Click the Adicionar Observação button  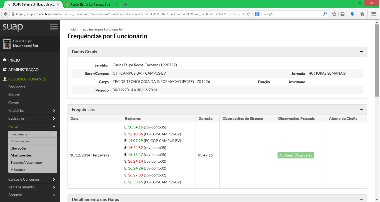coord(296,155)
